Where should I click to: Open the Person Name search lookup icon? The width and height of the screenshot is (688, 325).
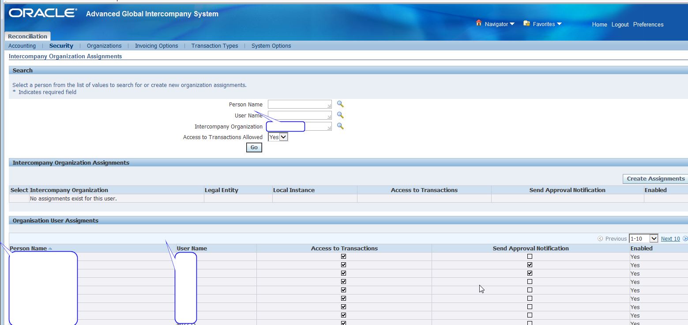[340, 104]
